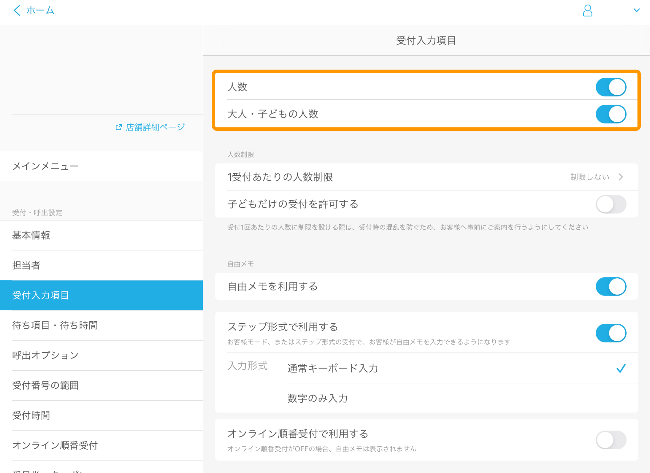Open 基本情報 in the sidebar
650x473 pixels.
101,235
